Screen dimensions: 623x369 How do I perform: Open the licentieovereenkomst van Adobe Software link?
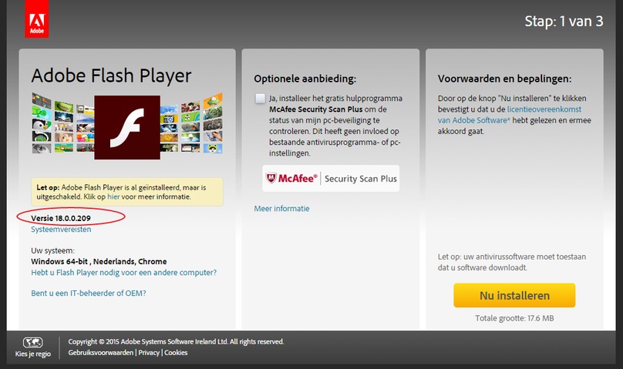510,115
